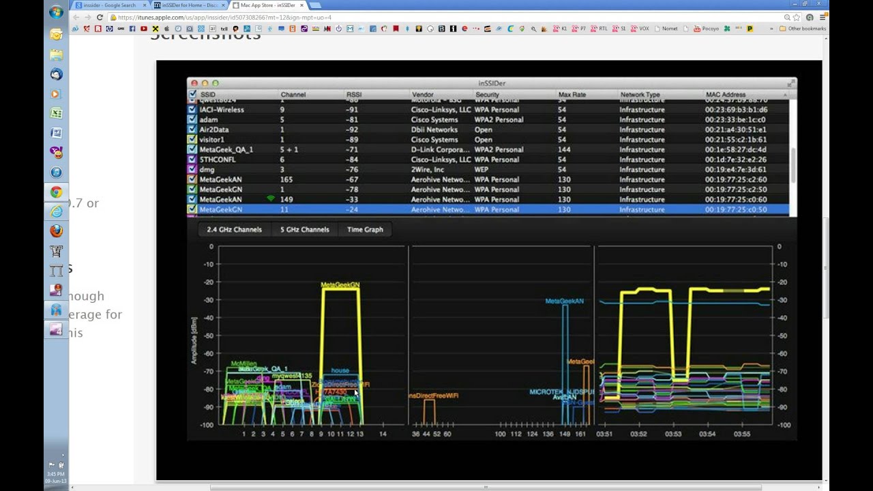Open the P7 bookmark
873x491 pixels.
(578, 29)
